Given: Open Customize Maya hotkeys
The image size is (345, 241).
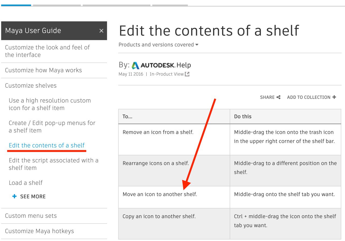Looking at the screenshot, I should 39,231.
